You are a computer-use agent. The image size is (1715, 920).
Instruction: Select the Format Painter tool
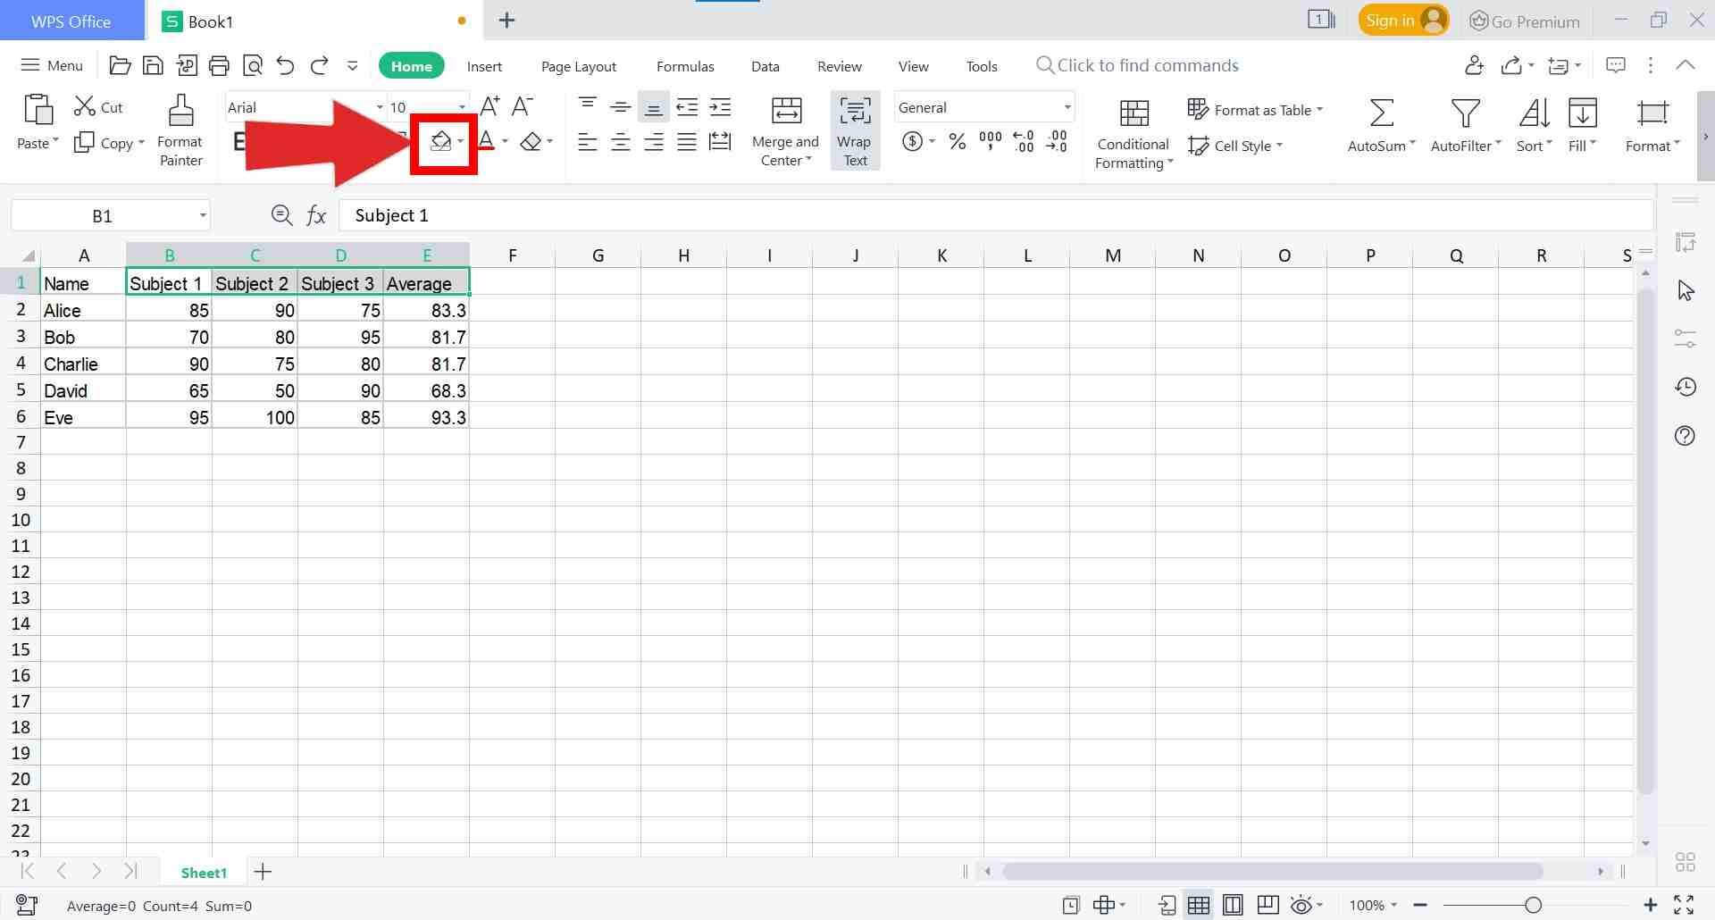tap(180, 130)
